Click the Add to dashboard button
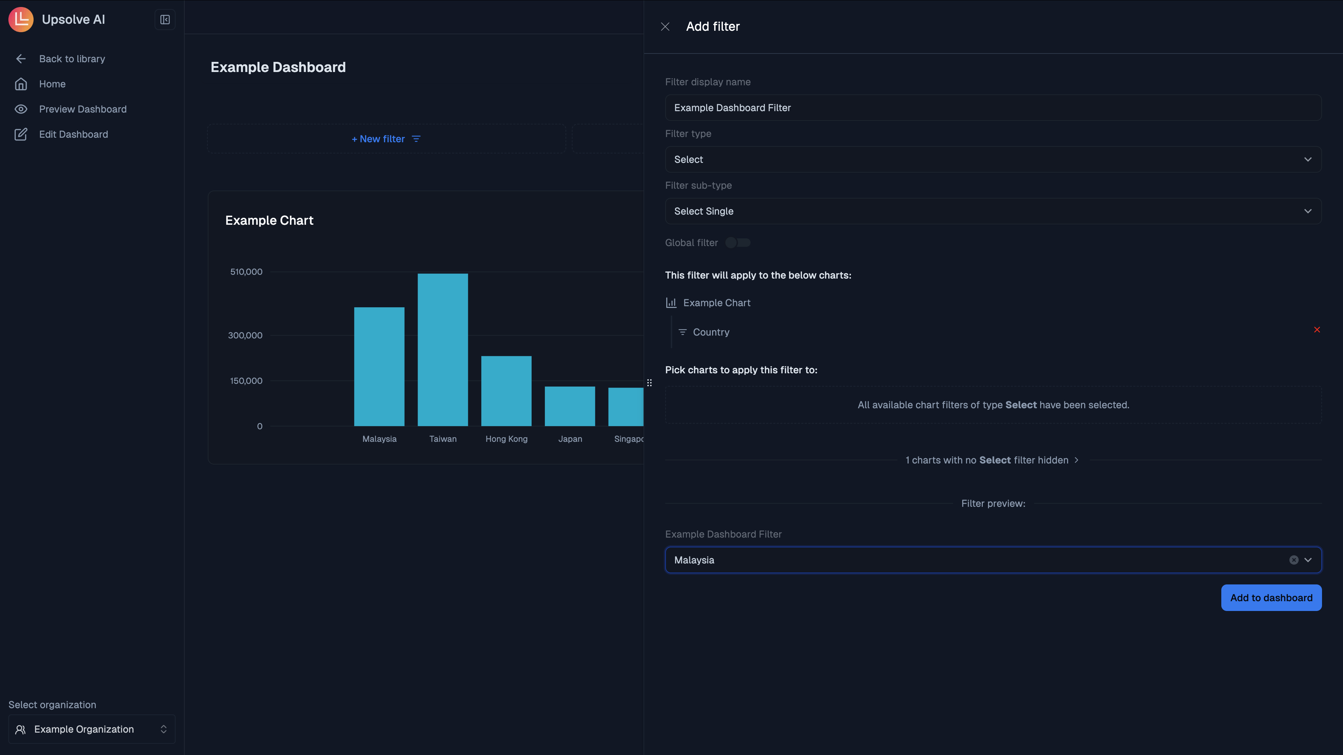The image size is (1343, 755). 1271,598
